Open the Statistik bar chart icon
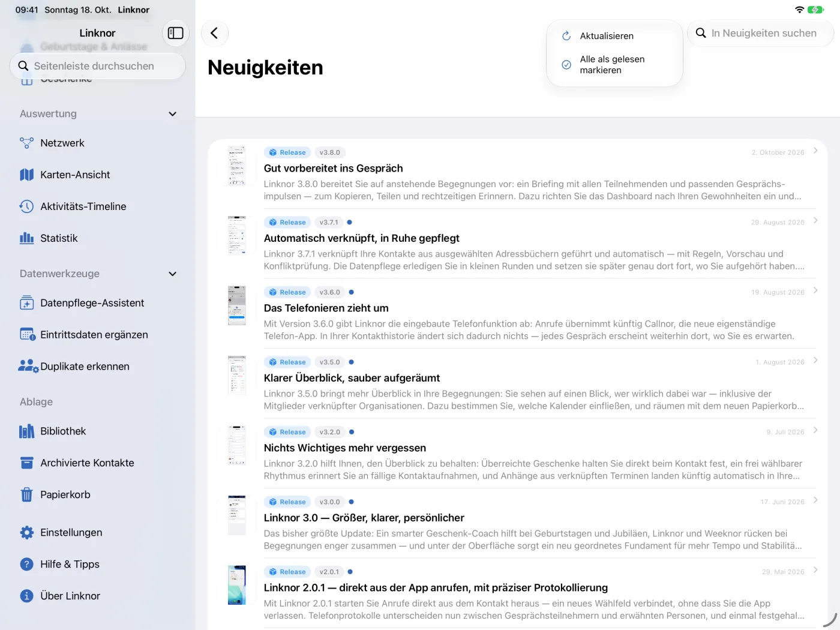840x630 pixels. tap(26, 238)
